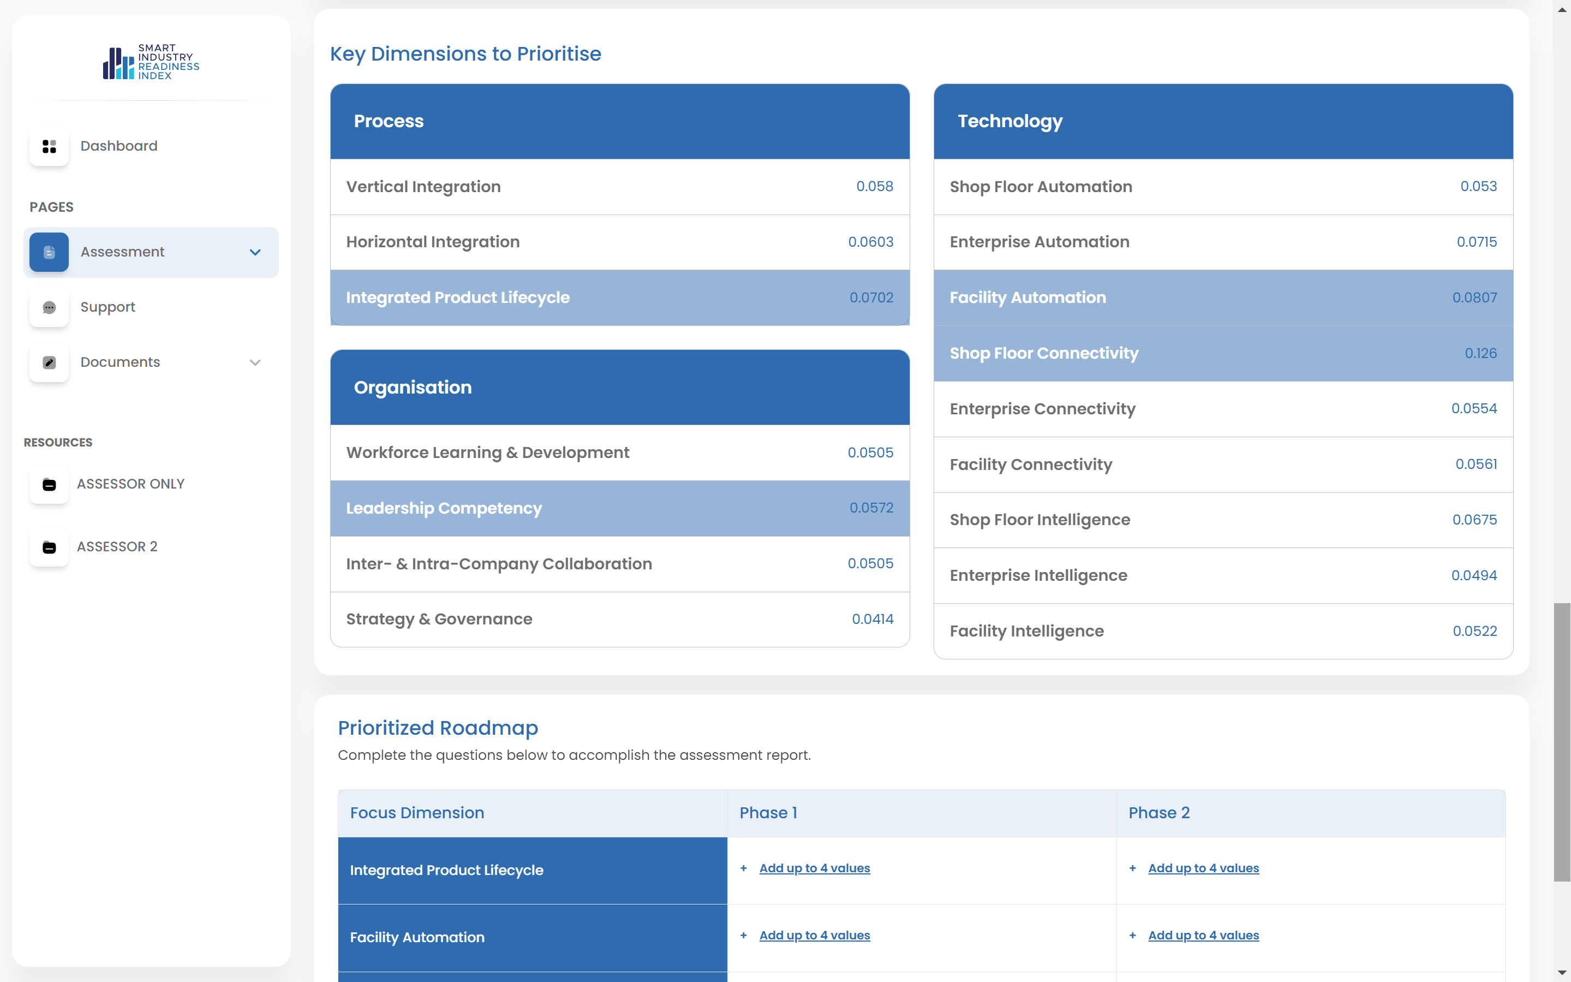This screenshot has height=982, width=1571.
Task: Click the Dashboard grid icon
Action: [49, 146]
